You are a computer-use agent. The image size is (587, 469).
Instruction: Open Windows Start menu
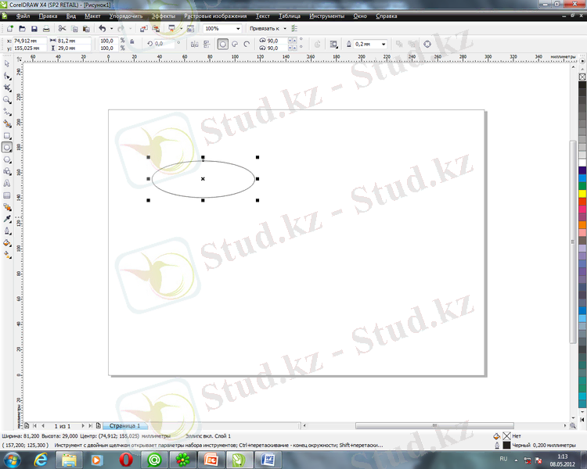[x=12, y=460]
